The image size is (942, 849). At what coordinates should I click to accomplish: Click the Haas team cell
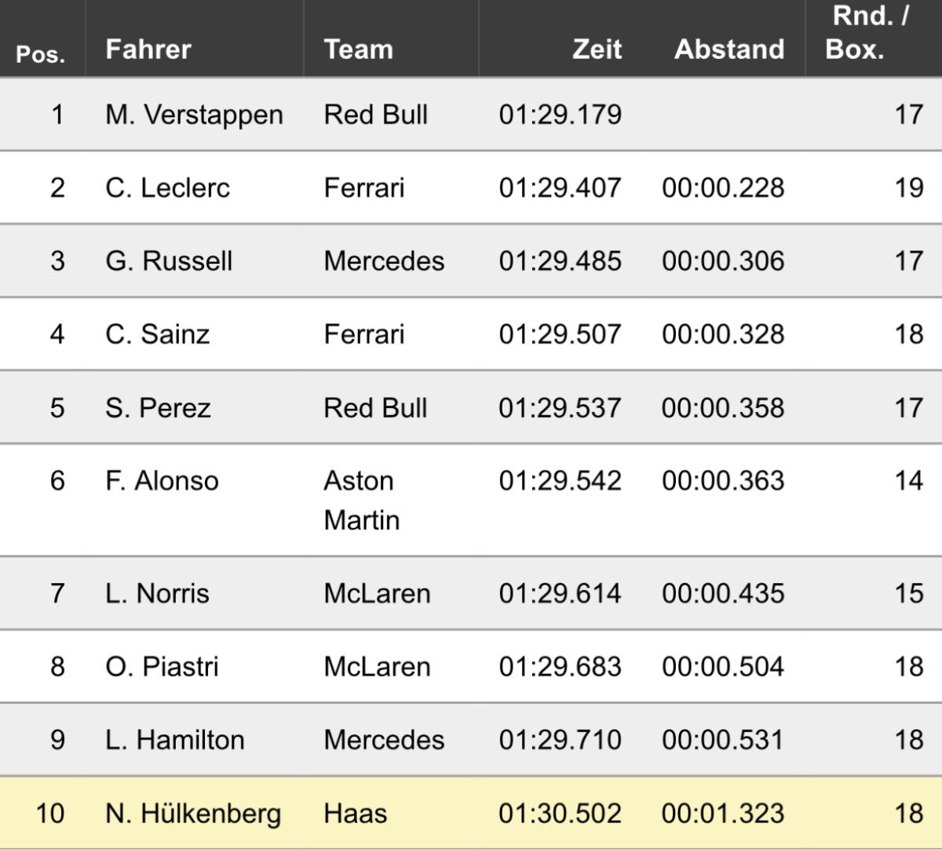pyautogui.click(x=355, y=814)
